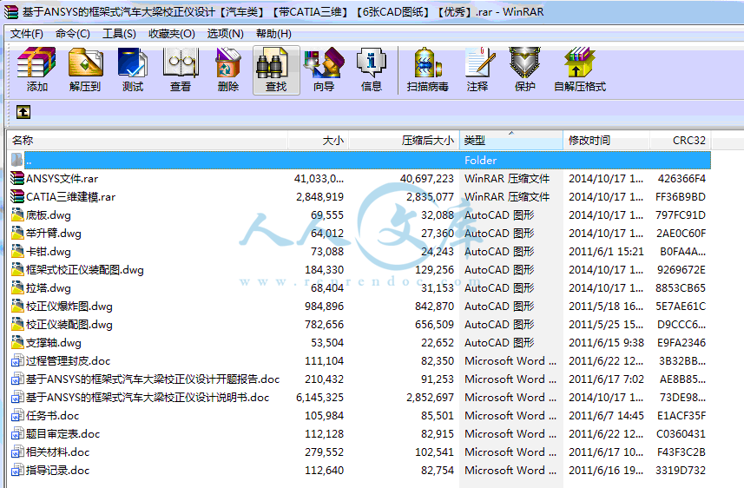Screen dimensions: 744x488
Task: Open the 帮助(H) menu
Action: coord(273,34)
